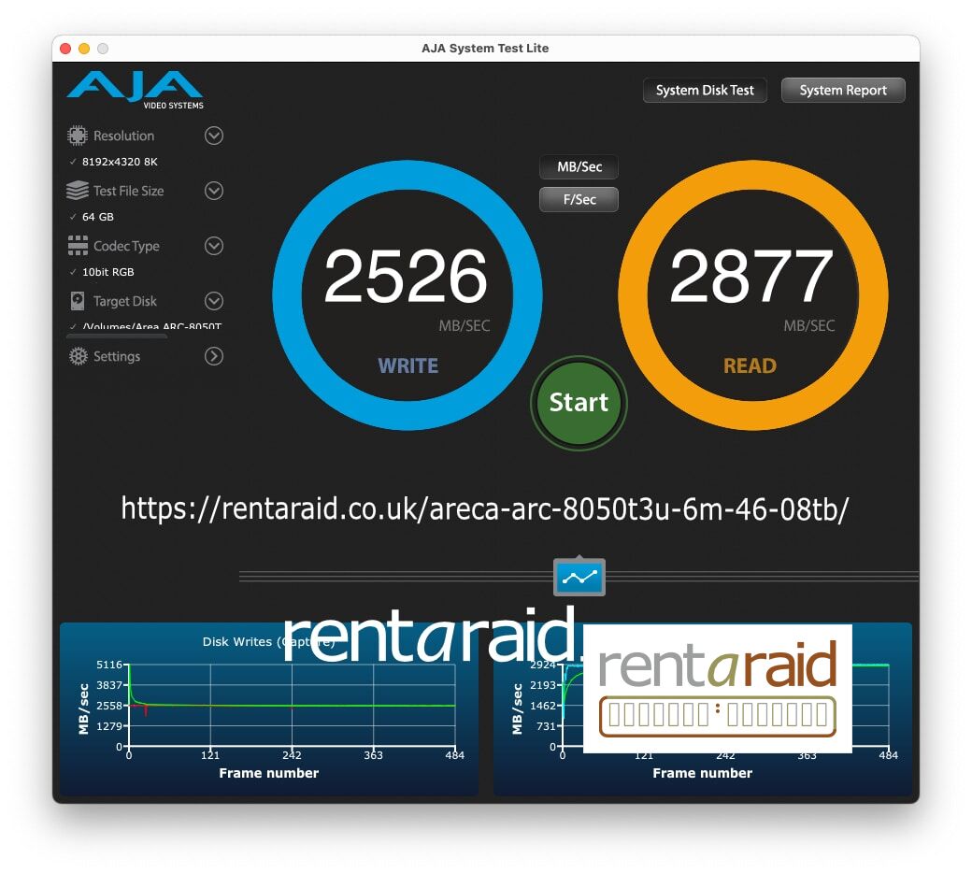Image resolution: width=972 pixels, height=873 pixels.
Task: Click the Codec Type grid icon
Action: tap(78, 246)
